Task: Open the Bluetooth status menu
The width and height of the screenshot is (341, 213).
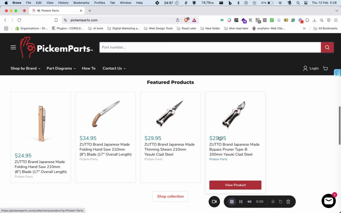Action: coord(238,3)
